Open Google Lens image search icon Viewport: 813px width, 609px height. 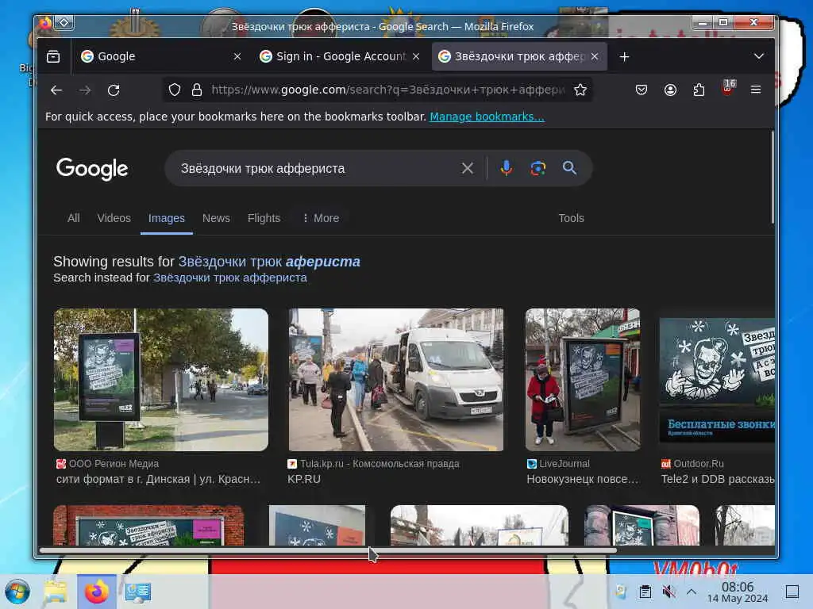(538, 168)
